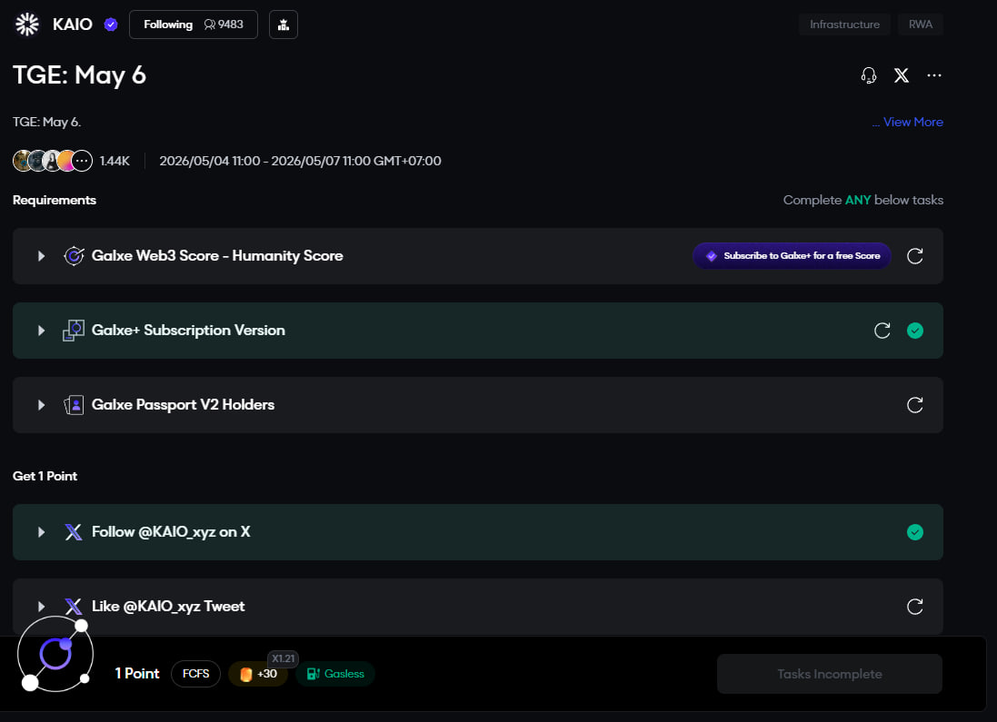
Task: Open the KAIO leaderboard podium icon
Action: [x=284, y=25]
